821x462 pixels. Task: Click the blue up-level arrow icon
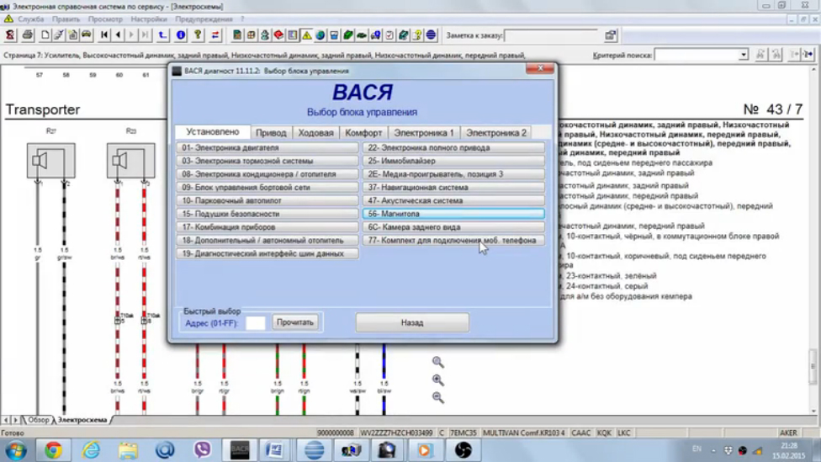tap(163, 35)
